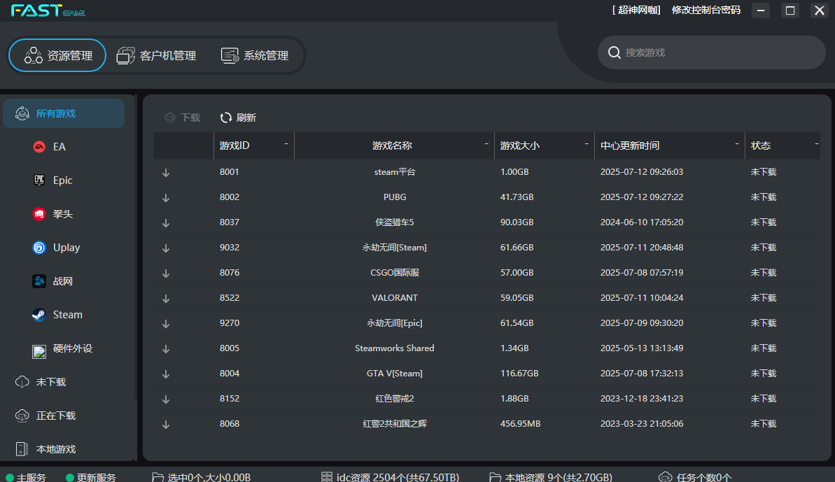This screenshot has height=482, width=835.
Task: Click the download arrow for 侠盗猎车5 row
Action: 166,223
